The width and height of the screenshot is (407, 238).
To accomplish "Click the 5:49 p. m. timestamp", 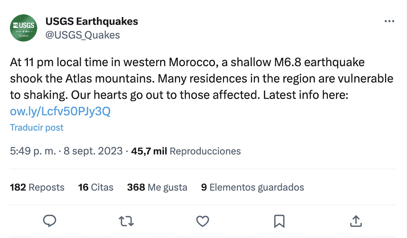I will (33, 151).
